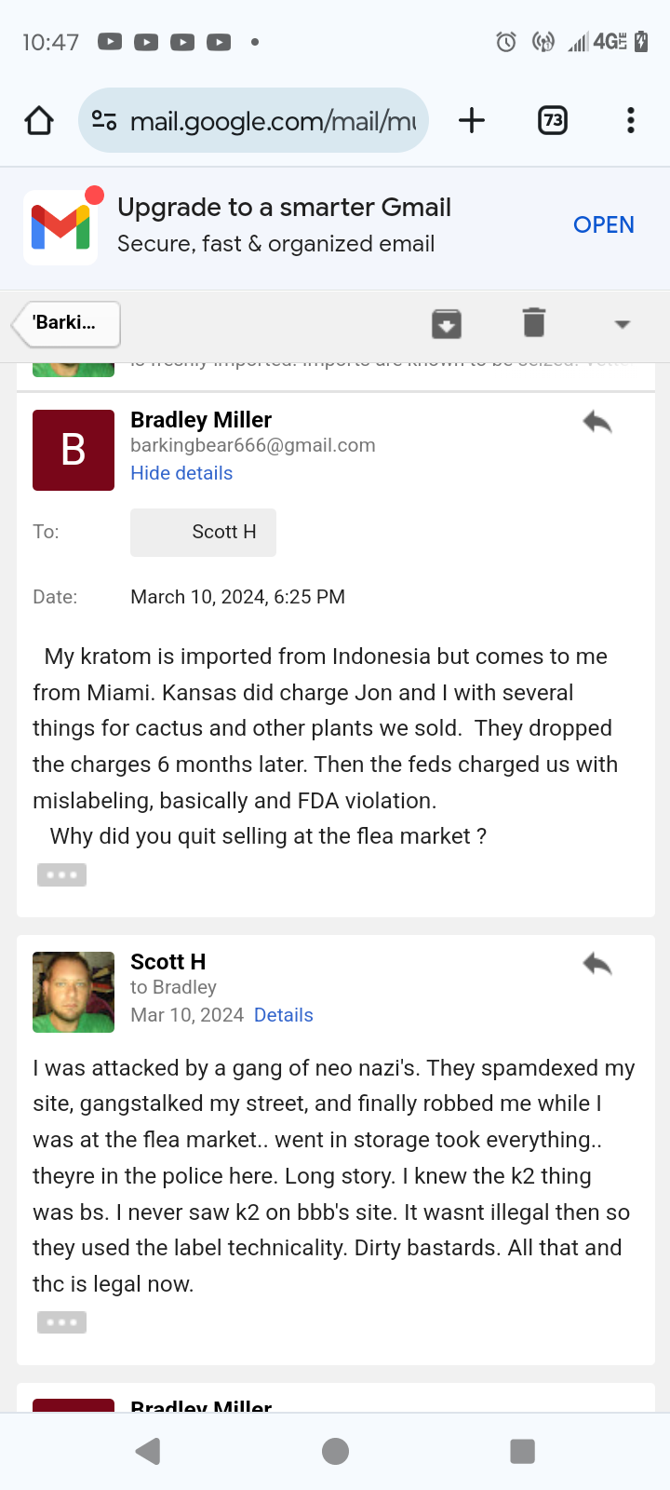Hide details of Bradley Miller's email
The height and width of the screenshot is (1490, 670).
(181, 473)
